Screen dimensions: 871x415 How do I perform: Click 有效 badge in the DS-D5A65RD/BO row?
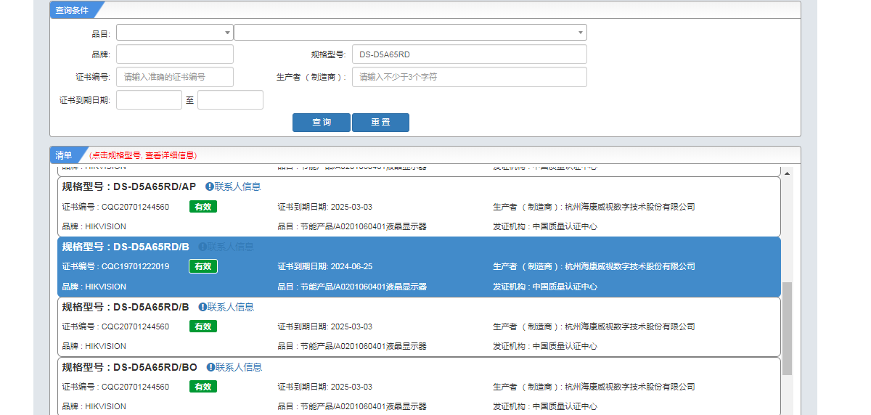[x=203, y=387]
